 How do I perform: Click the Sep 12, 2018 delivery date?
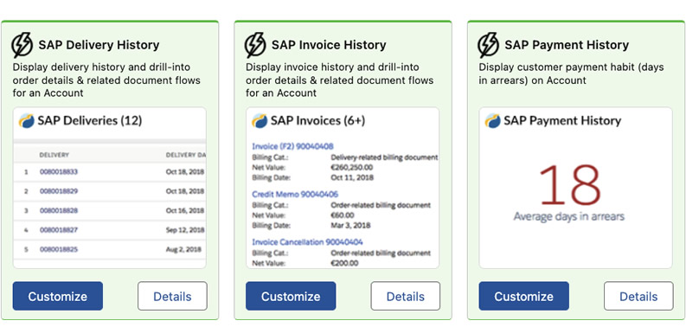tap(185, 230)
